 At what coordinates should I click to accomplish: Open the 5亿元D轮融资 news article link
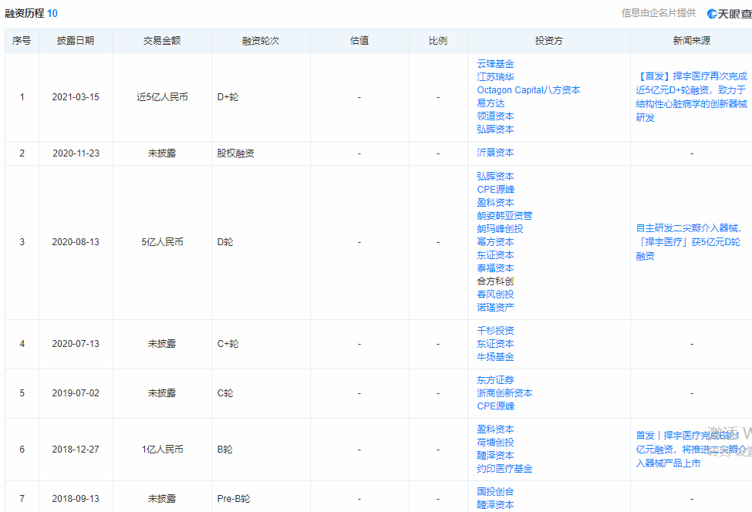coord(689,242)
